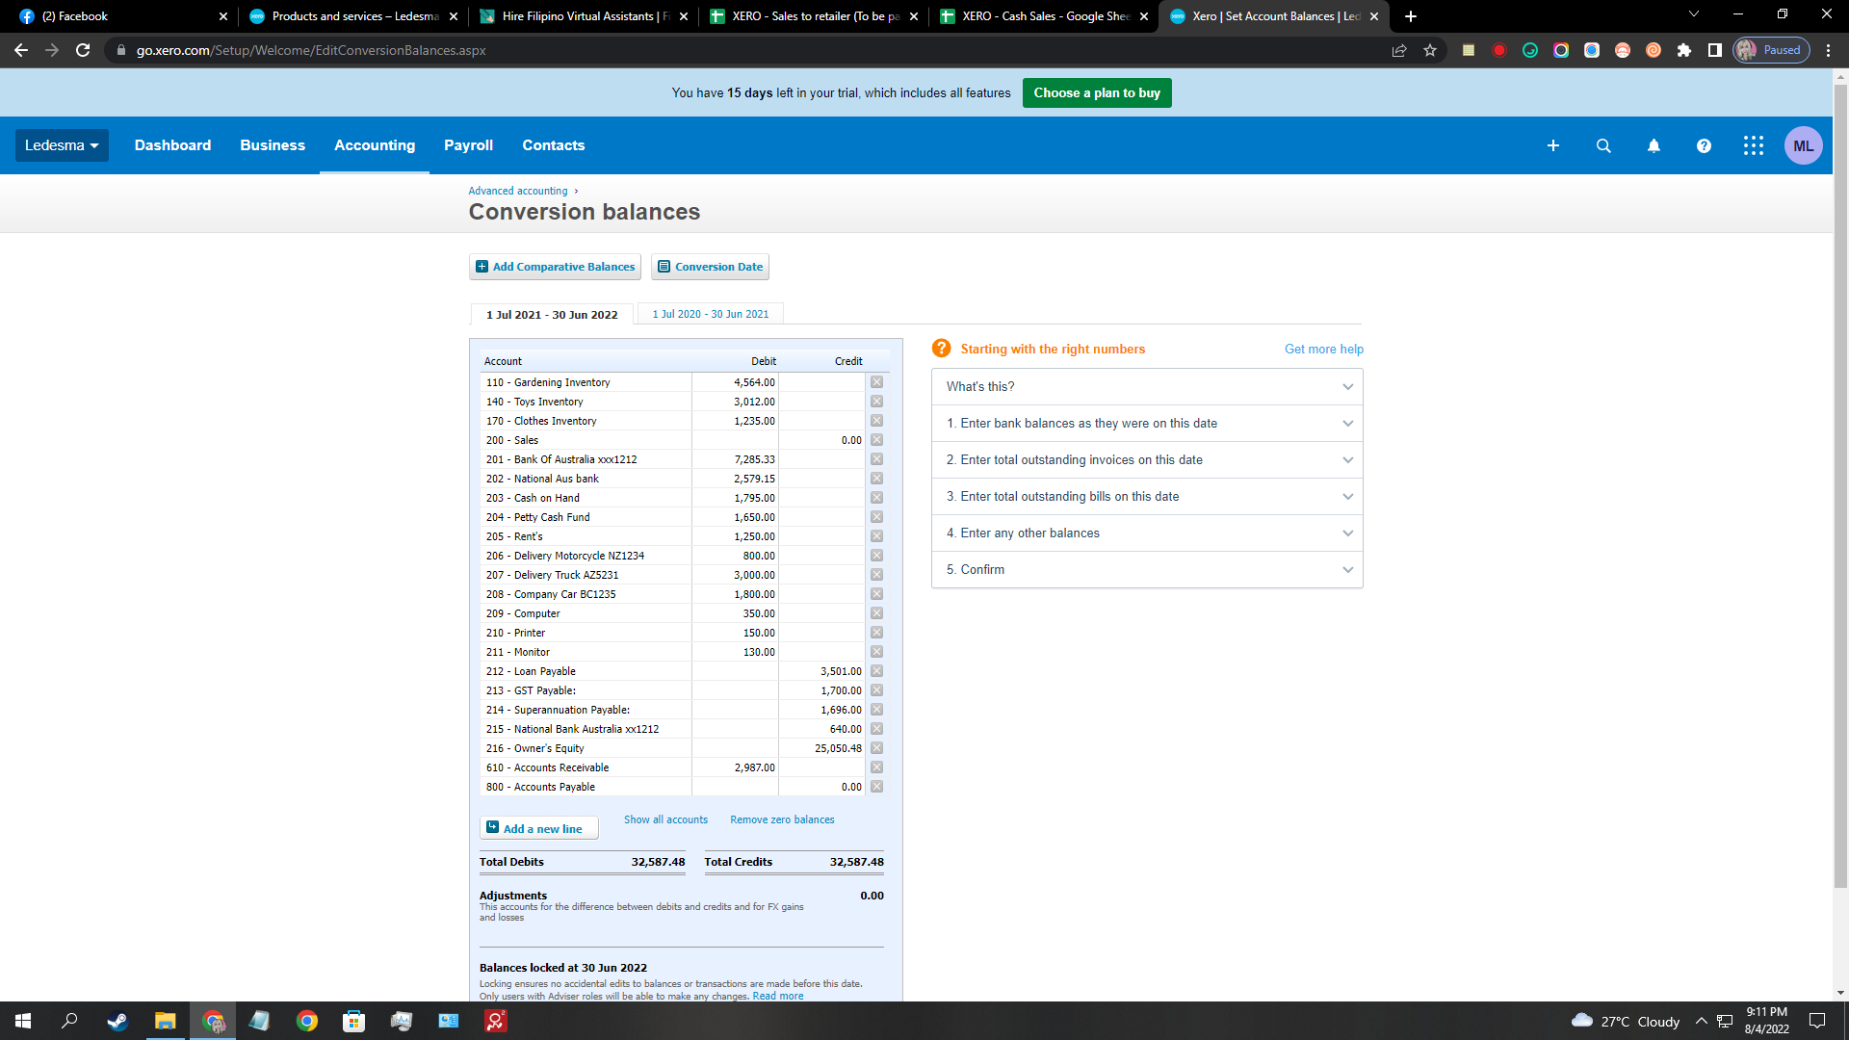
Task: Remove the Owner's Equity row using delete icon
Action: pyautogui.click(x=876, y=747)
